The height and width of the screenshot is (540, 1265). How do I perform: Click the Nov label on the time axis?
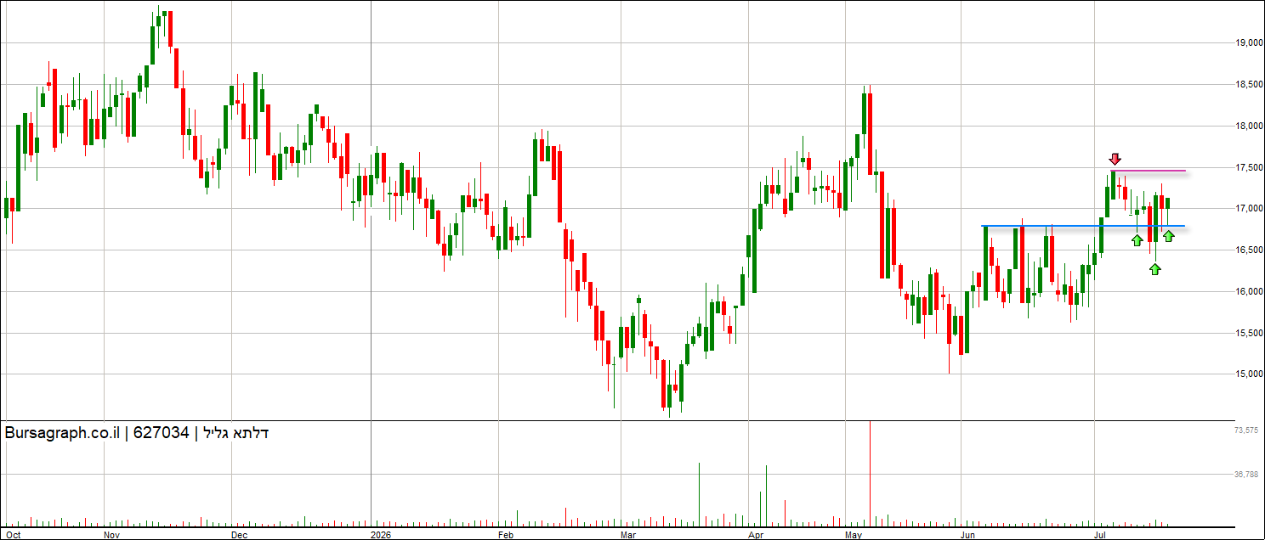[x=112, y=535]
